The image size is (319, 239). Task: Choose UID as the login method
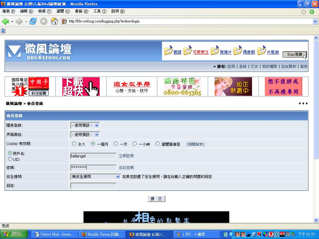pos(10,159)
